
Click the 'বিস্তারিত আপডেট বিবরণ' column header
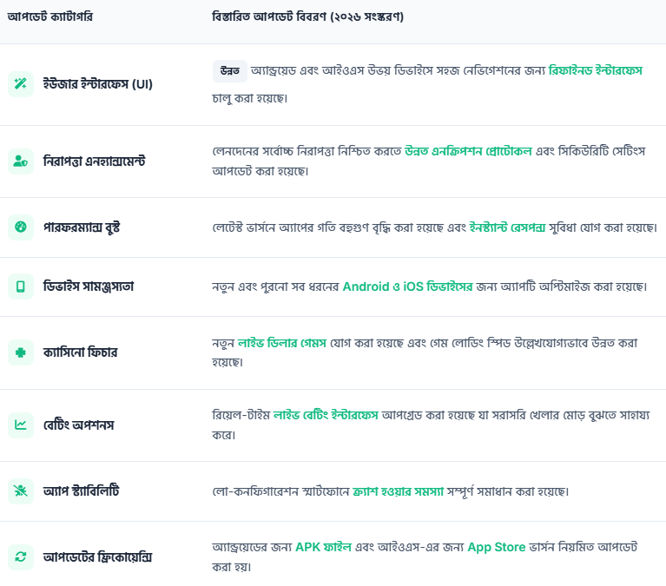307,16
